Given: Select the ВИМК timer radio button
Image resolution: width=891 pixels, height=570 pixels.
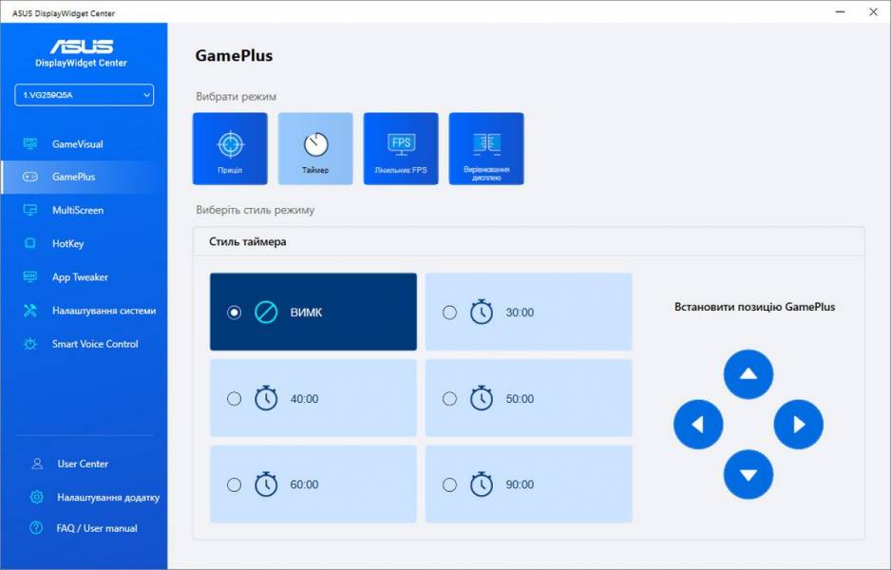Looking at the screenshot, I should (x=235, y=313).
